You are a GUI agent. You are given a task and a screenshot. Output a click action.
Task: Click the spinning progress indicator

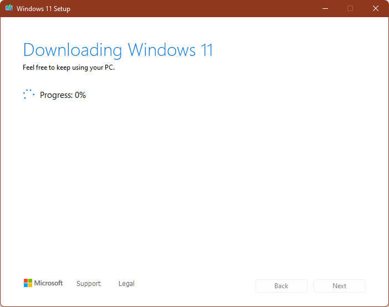29,95
